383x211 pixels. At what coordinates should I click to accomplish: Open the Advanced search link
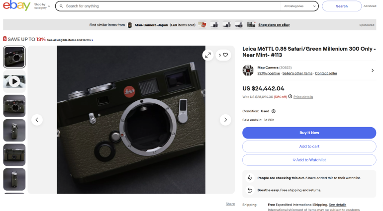click(370, 6)
